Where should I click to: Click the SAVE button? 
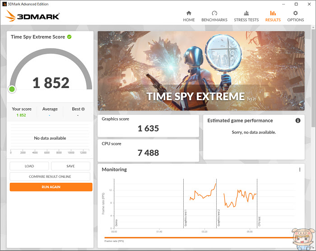(70, 166)
